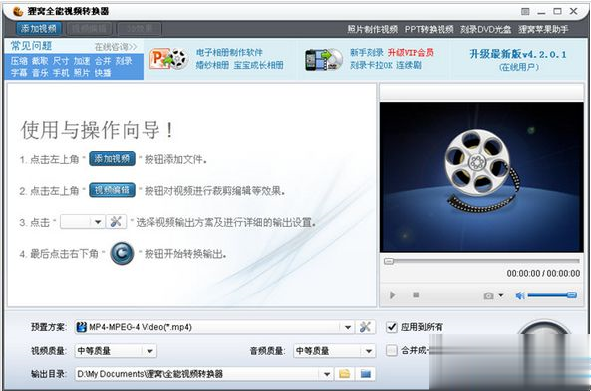Screen dimensions: 591x391
Task: Open the 宝宝成长相册 link
Action: (258, 65)
